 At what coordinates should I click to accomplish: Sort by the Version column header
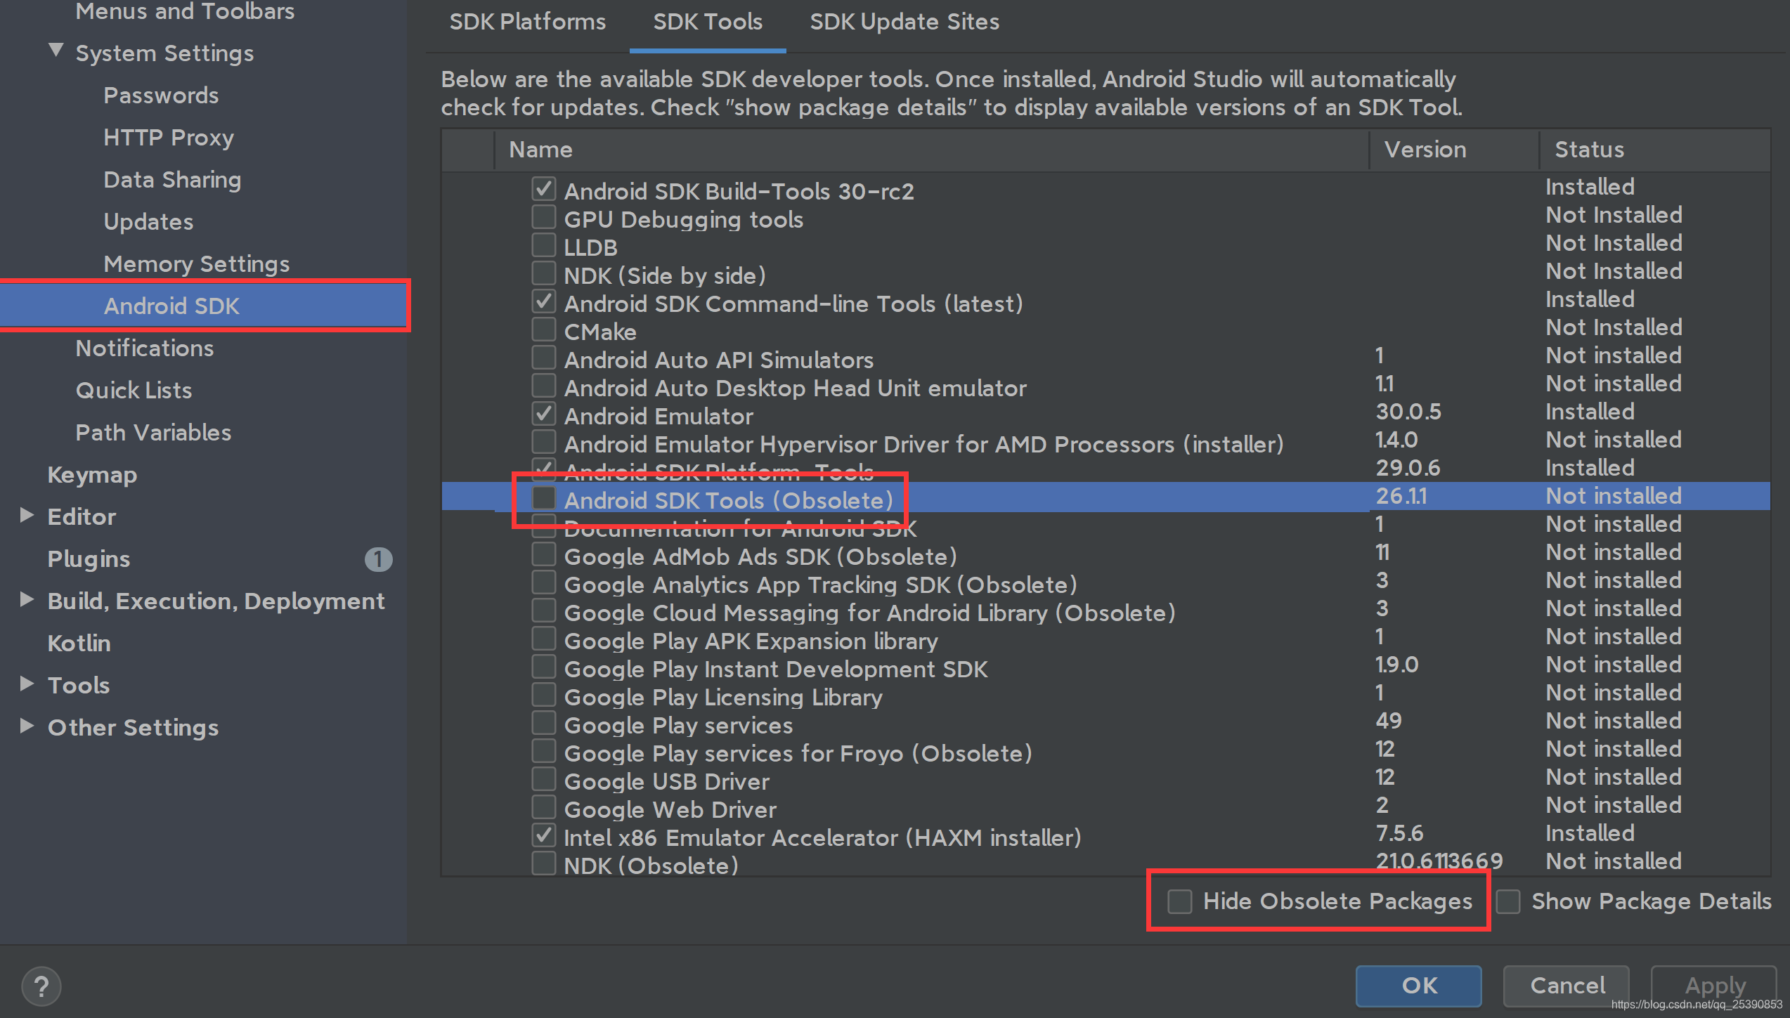coord(1453,149)
